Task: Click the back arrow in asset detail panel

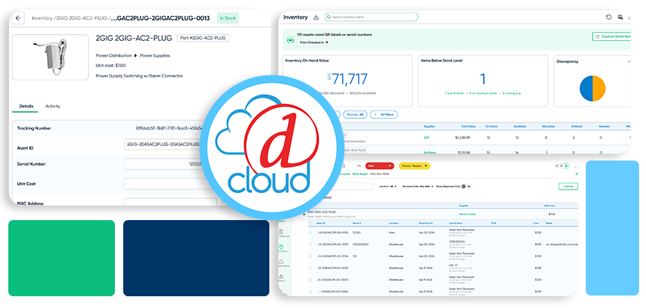Action: (19, 18)
